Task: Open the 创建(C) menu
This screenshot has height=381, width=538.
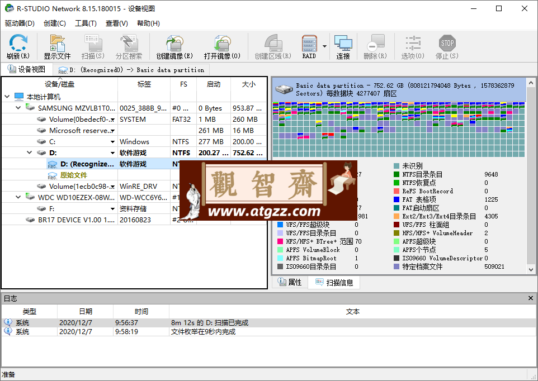Action: (x=55, y=23)
